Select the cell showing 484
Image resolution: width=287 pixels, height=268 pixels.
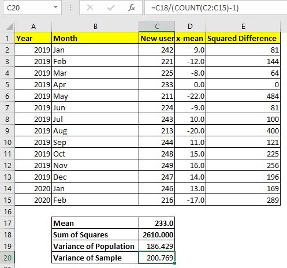pos(243,96)
